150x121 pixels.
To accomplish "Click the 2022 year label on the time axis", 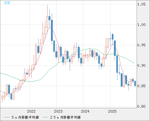I will (31, 111).
